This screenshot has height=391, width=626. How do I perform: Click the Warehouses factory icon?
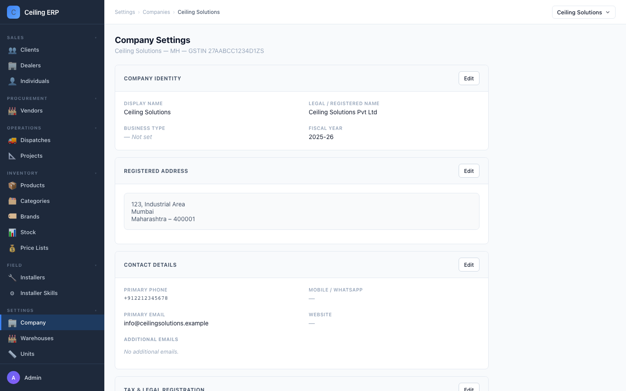tap(12, 338)
